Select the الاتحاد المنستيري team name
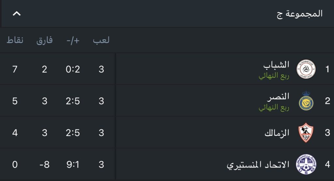This screenshot has height=181, width=334. coord(258,165)
